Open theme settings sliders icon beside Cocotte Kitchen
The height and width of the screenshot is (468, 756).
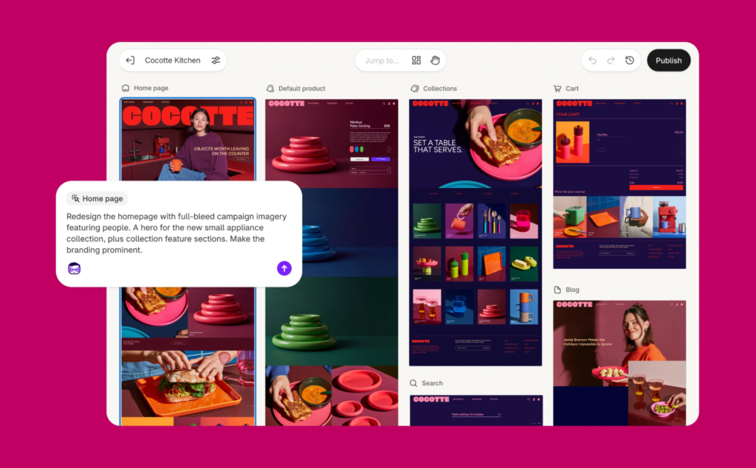216,60
